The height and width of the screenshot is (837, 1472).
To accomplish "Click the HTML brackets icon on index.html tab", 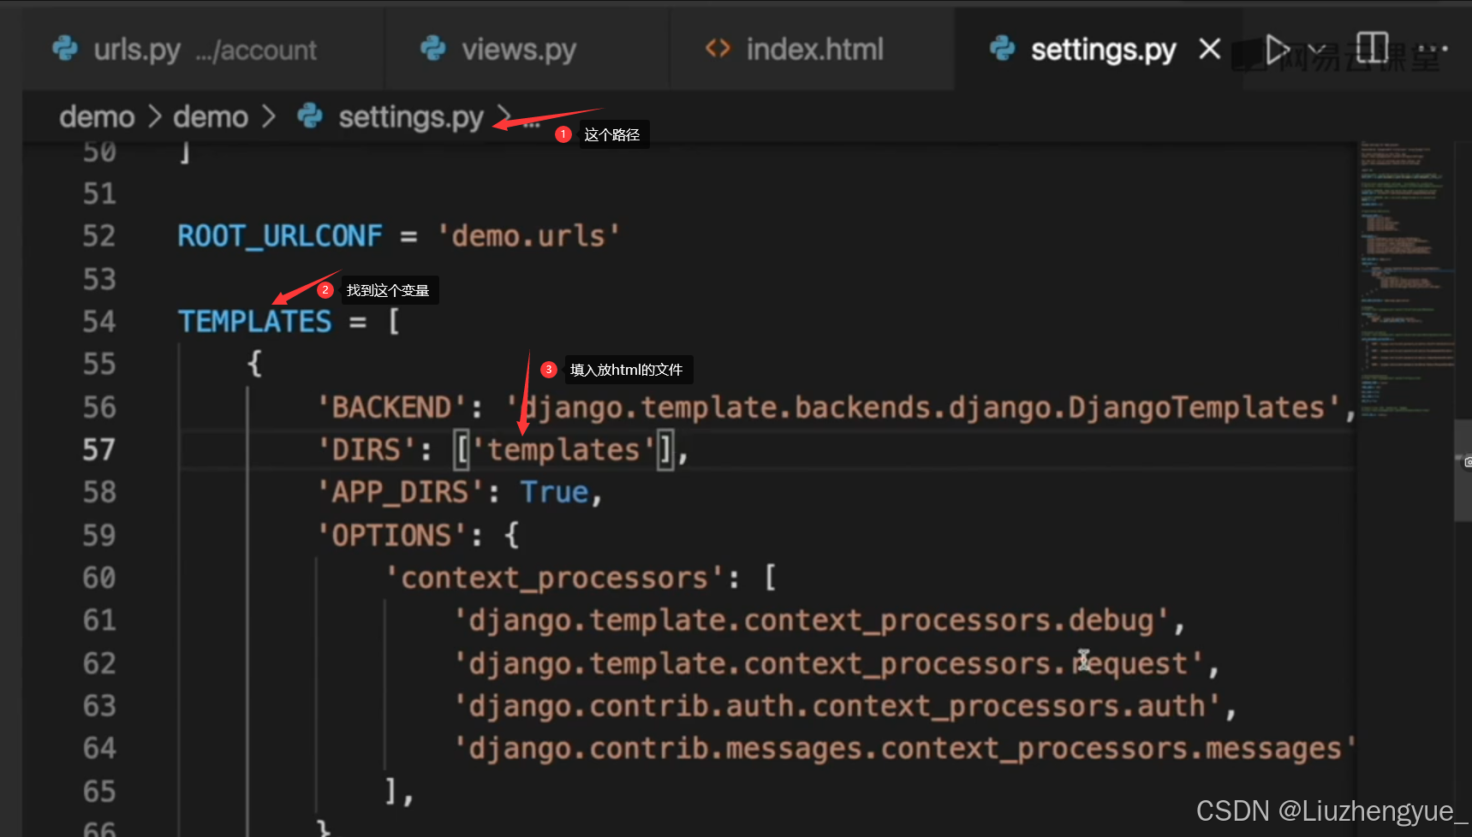I will 718,49.
